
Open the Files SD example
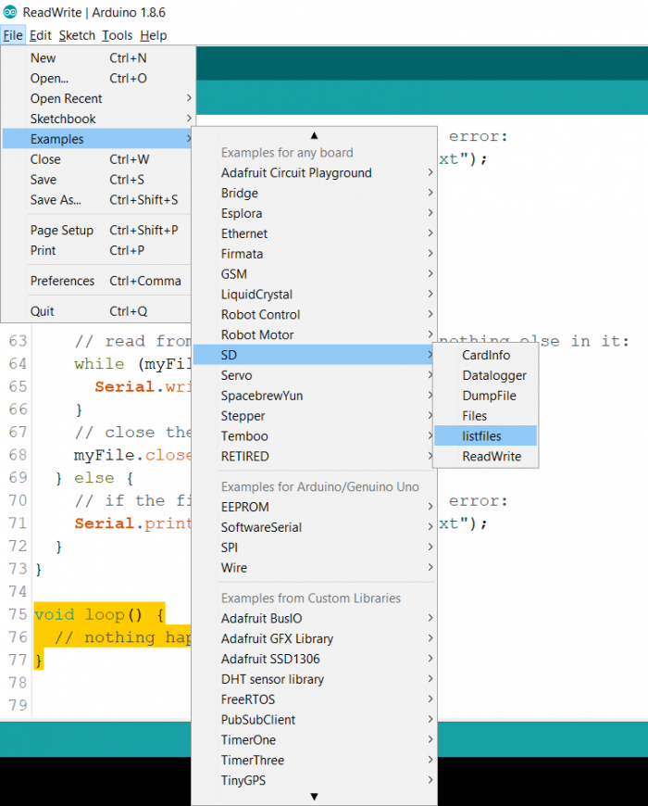[486, 416]
